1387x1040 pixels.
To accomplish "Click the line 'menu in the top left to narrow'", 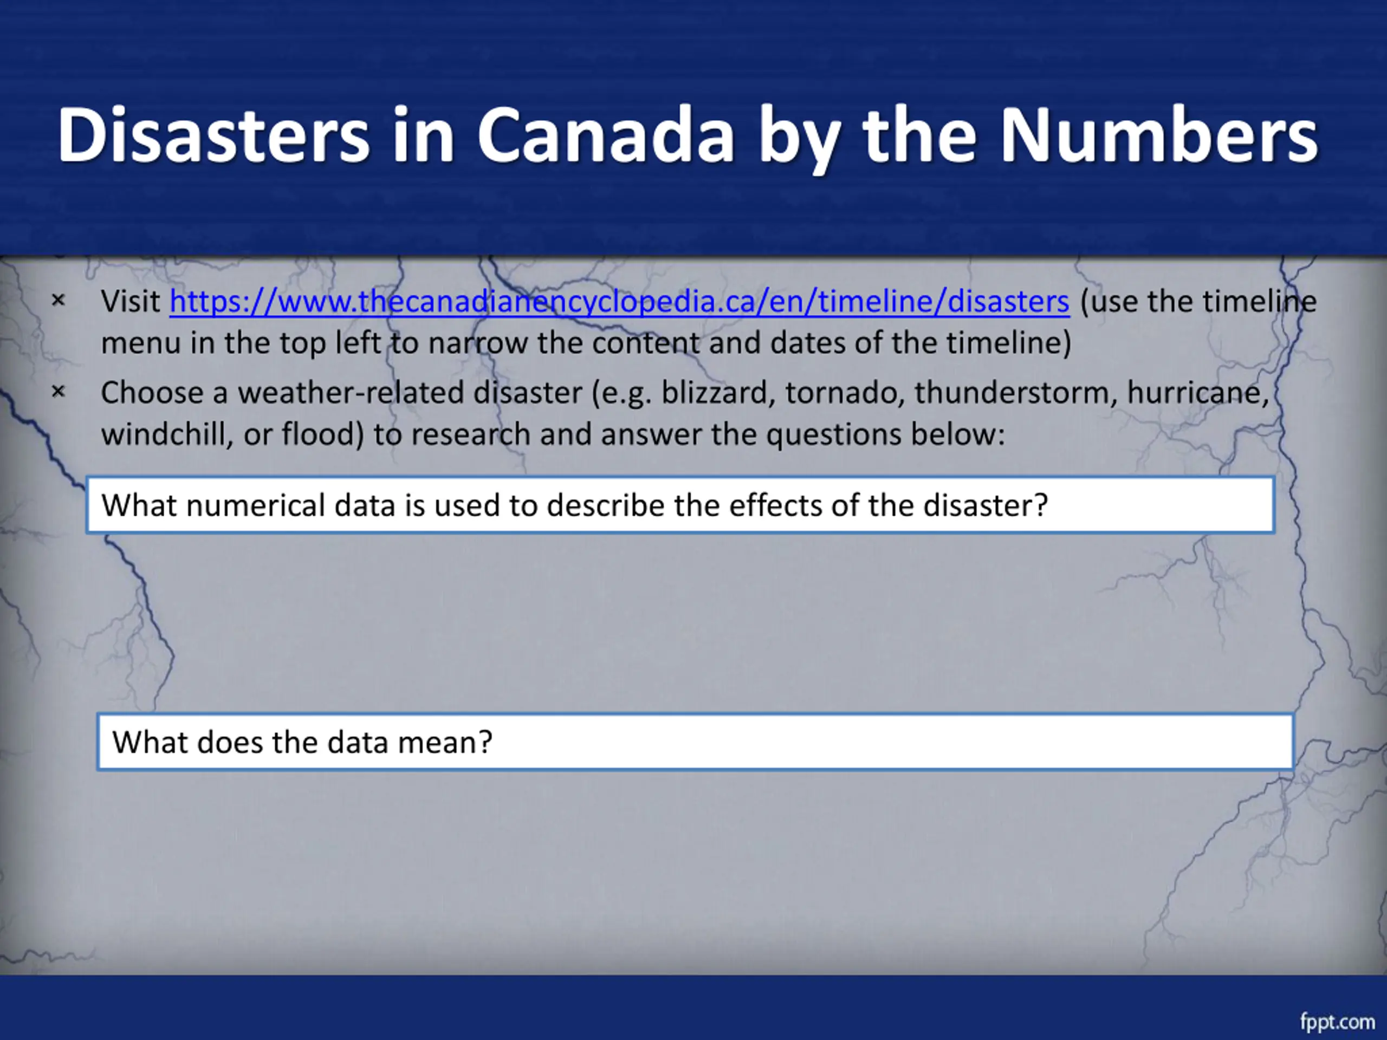I will (x=586, y=343).
